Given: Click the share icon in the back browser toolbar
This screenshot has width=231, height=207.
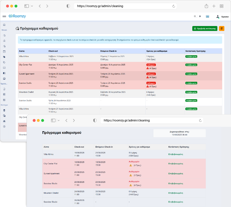Looking at the screenshot, I should 206,6.
